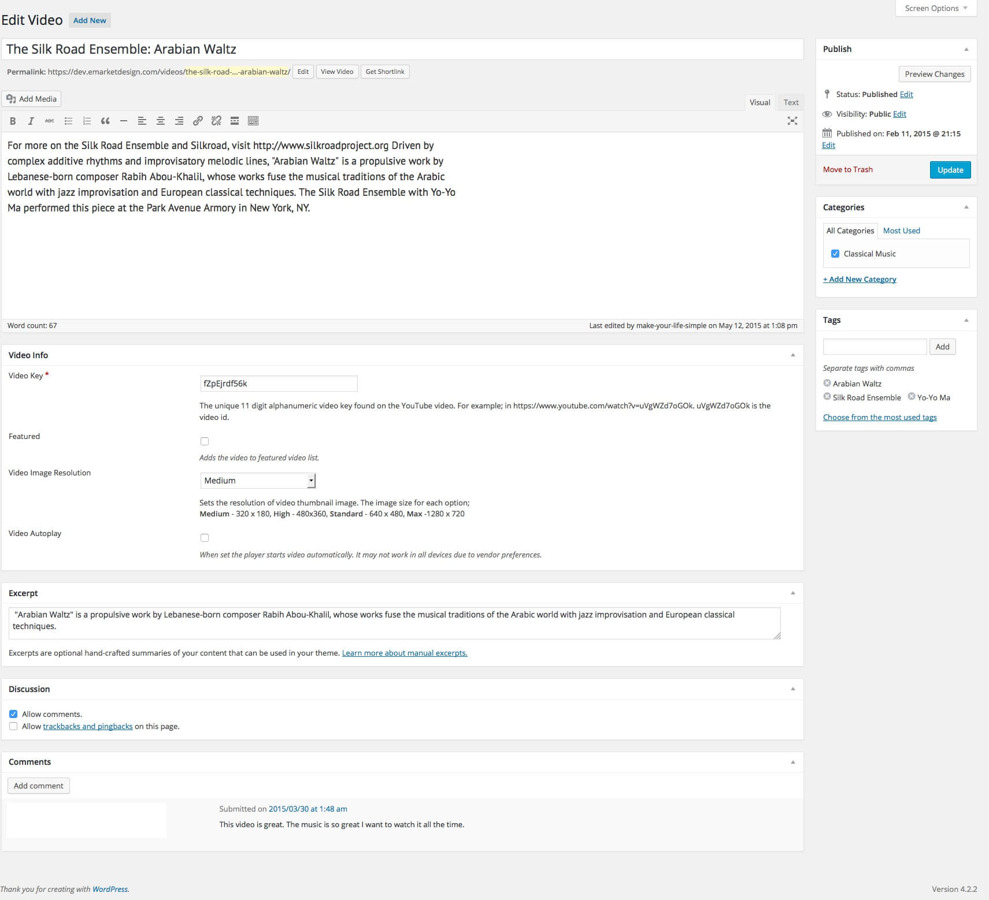Insert a link in the post content
The height and width of the screenshot is (900, 989).
coord(198,121)
